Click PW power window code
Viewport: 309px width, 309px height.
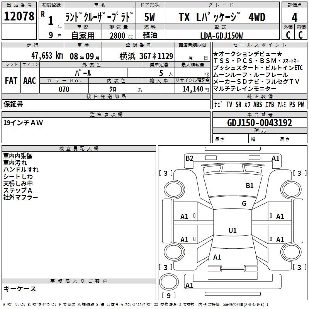click(x=301, y=104)
